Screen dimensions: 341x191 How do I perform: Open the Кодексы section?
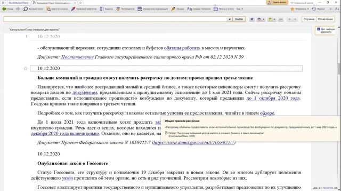pyautogui.click(x=107, y=9)
